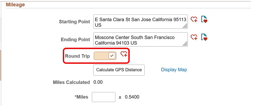Open the Display Map link
Viewport: 254px width, 108px height.
tap(174, 70)
